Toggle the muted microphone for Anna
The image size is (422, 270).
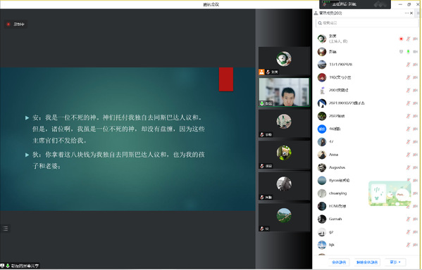pyautogui.click(x=409, y=155)
